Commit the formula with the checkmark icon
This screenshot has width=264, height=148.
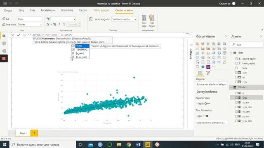point(19,35)
